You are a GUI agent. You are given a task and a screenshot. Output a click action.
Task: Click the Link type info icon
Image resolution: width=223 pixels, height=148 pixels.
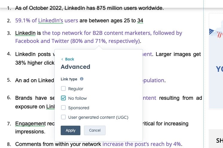(82, 79)
